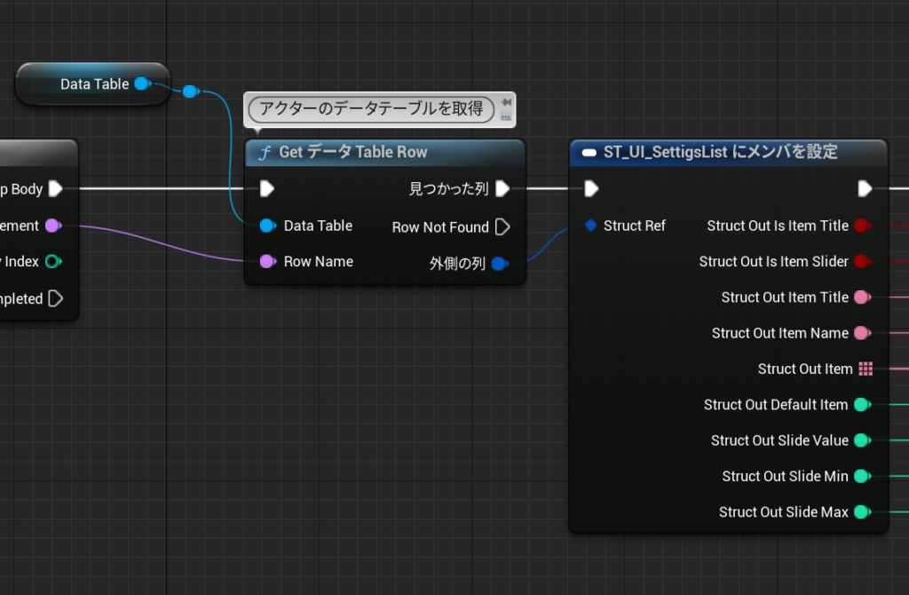Select the Struct Ref diamond pin

[590, 226]
